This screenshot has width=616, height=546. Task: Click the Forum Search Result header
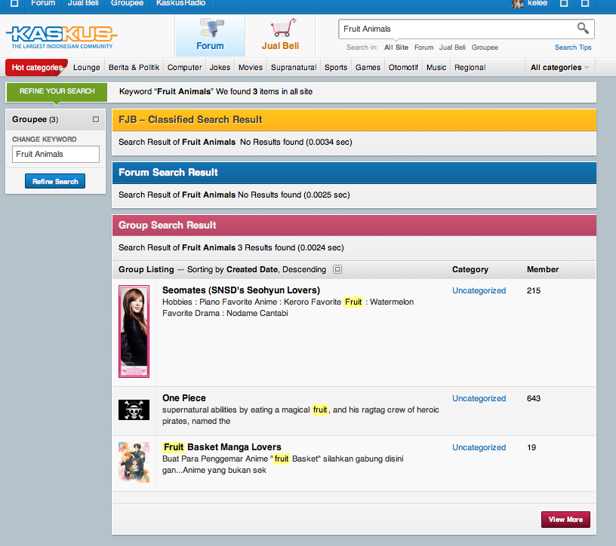click(x=354, y=173)
